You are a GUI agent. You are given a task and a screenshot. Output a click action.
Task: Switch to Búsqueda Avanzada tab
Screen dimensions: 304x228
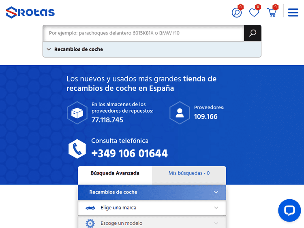[115, 173]
